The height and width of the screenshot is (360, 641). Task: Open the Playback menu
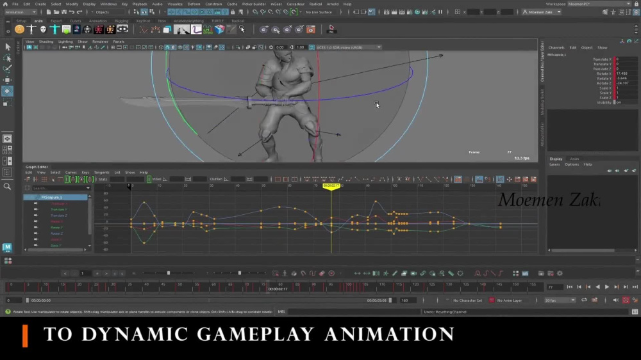(139, 4)
